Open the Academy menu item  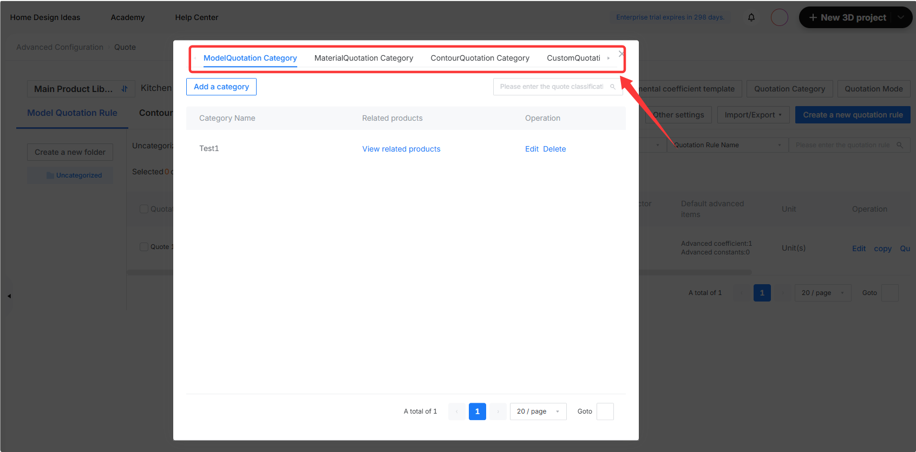[128, 17]
